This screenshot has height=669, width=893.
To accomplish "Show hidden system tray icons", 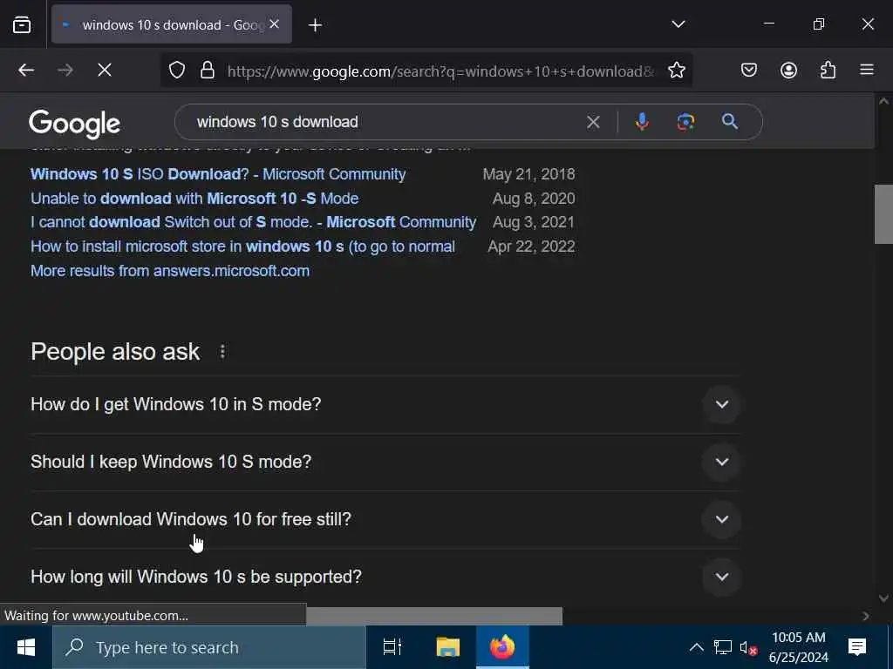I will 696,647.
